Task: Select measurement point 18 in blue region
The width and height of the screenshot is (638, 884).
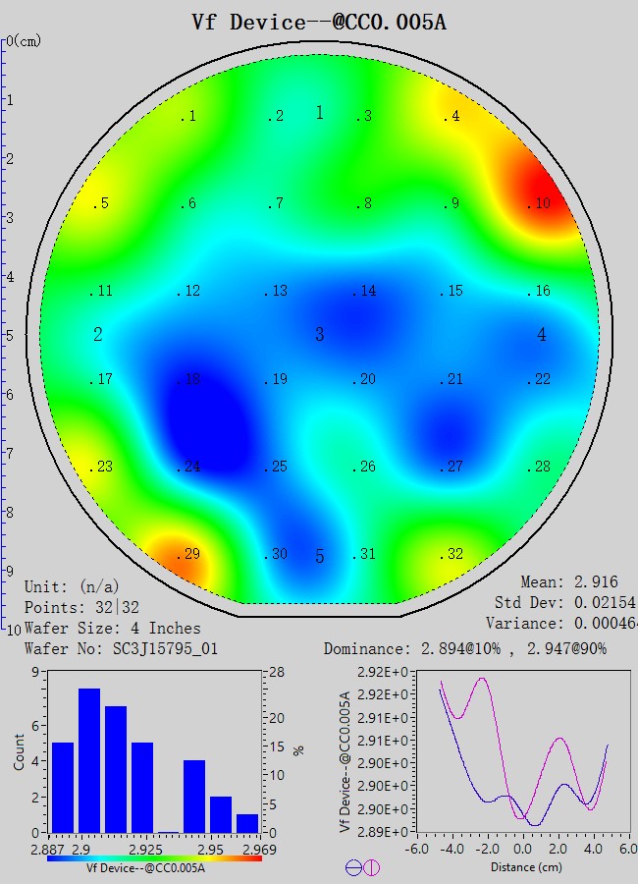Action: [x=188, y=380]
